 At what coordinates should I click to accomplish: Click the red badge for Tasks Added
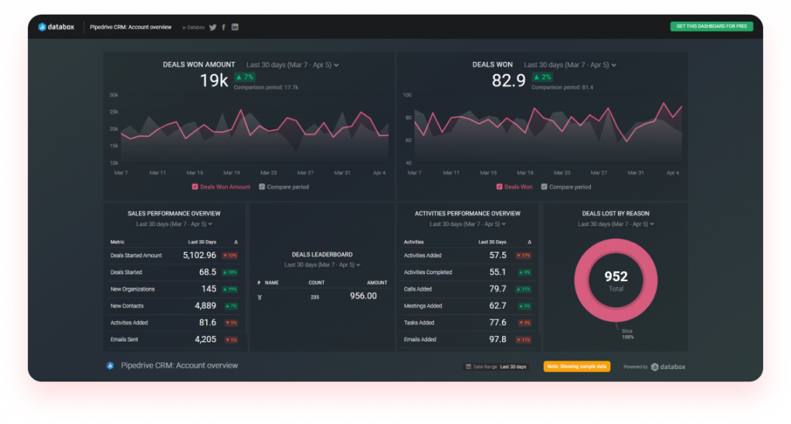pyautogui.click(x=525, y=323)
